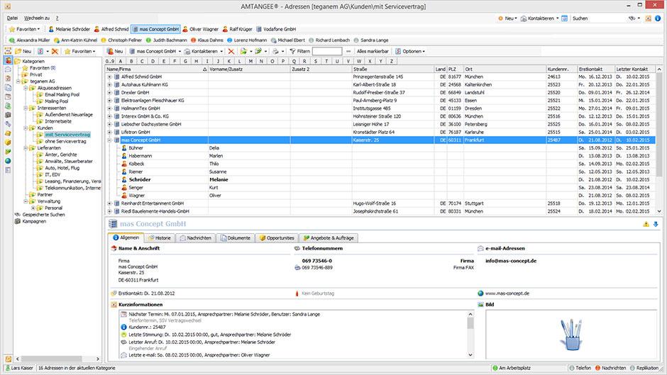Click the globe icon in left sidebar
This screenshot has width=667, height=375.
(x=8, y=161)
